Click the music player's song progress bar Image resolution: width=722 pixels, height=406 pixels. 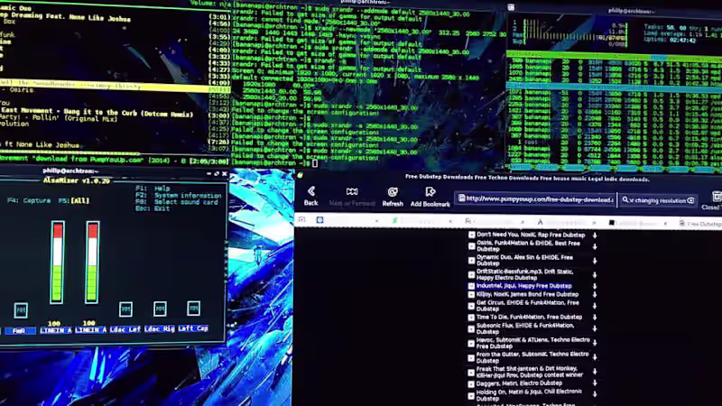[116, 153]
